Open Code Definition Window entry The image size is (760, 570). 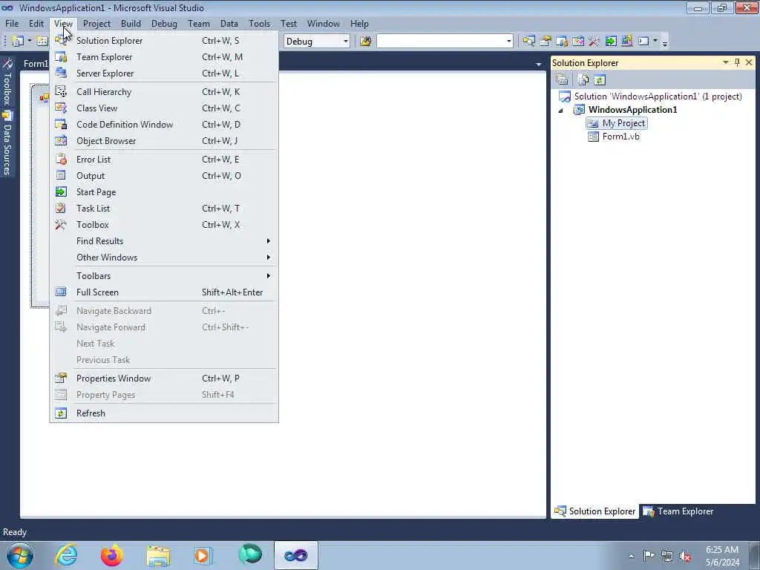coord(164,125)
